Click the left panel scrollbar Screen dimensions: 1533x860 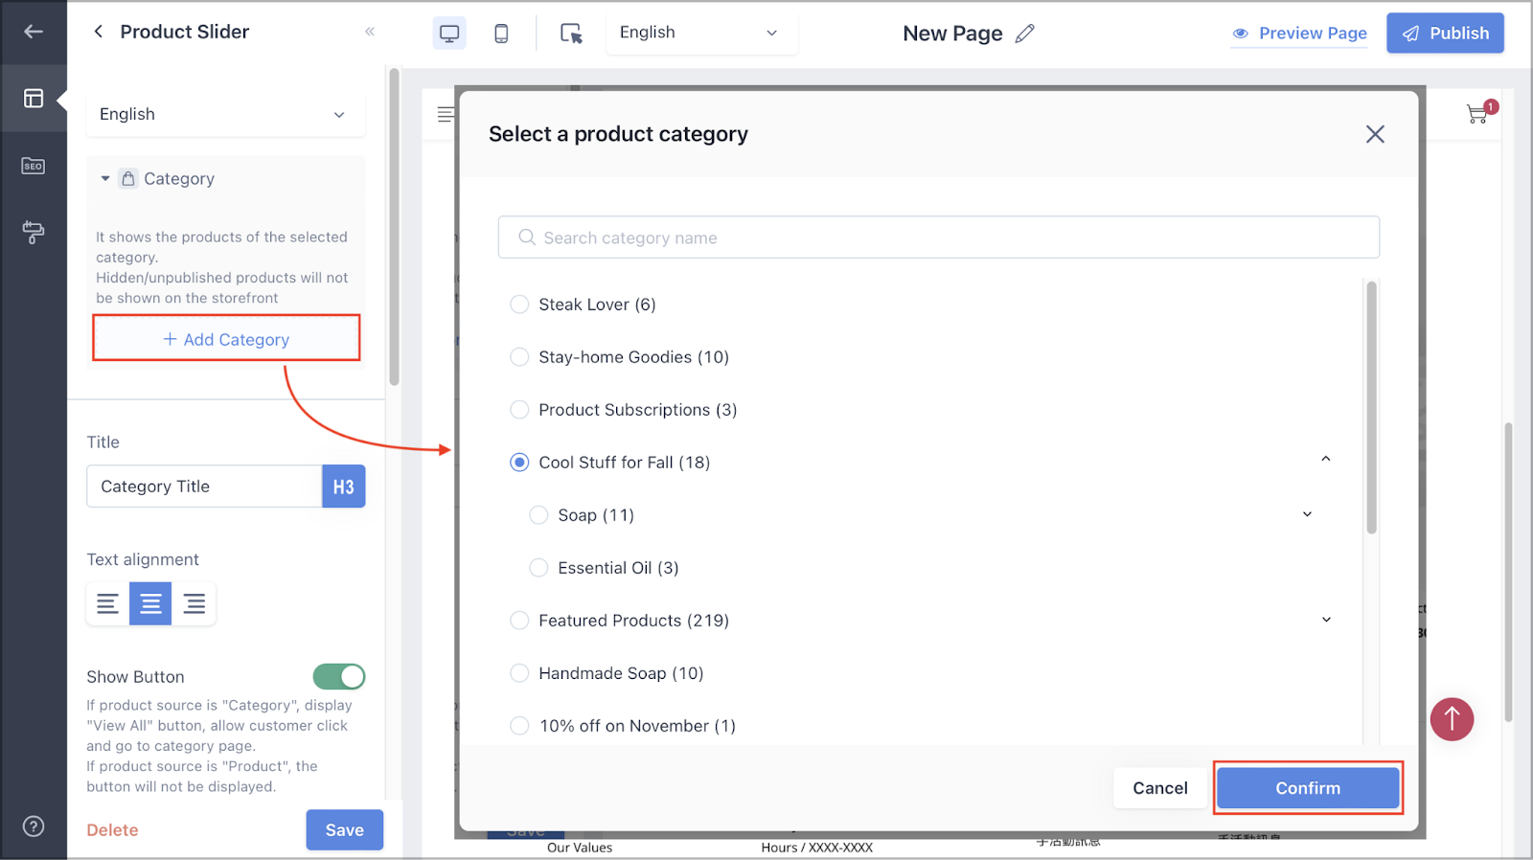pyautogui.click(x=394, y=227)
